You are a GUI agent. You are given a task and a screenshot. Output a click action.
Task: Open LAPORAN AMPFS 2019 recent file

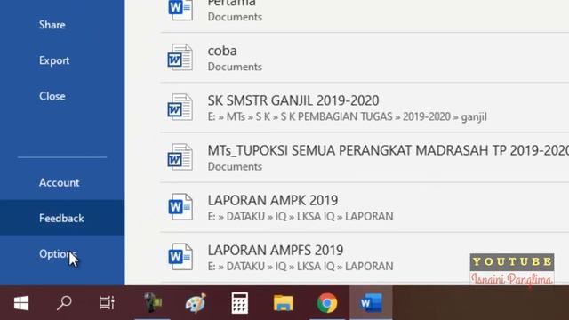tap(276, 250)
